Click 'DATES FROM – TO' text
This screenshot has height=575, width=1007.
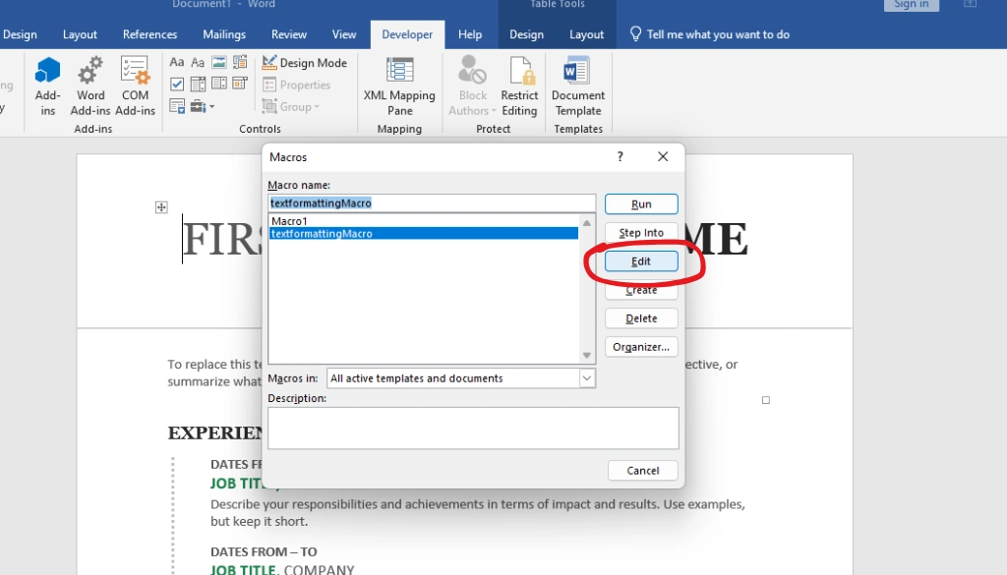point(264,551)
